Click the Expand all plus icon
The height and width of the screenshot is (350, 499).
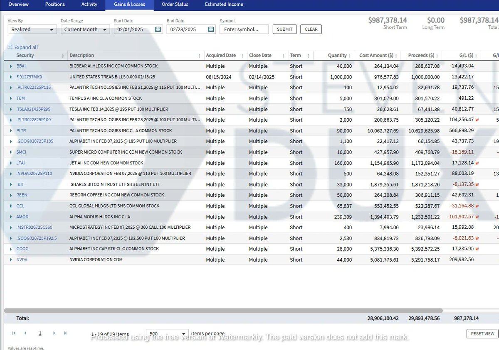tap(10, 47)
